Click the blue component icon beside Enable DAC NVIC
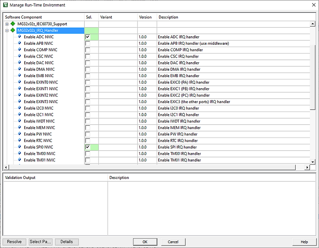The height and width of the screenshot is (248, 319). tap(20, 62)
